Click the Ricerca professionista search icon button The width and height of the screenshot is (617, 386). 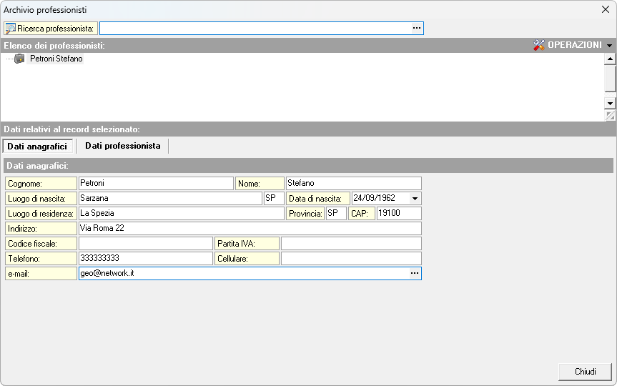pos(11,29)
